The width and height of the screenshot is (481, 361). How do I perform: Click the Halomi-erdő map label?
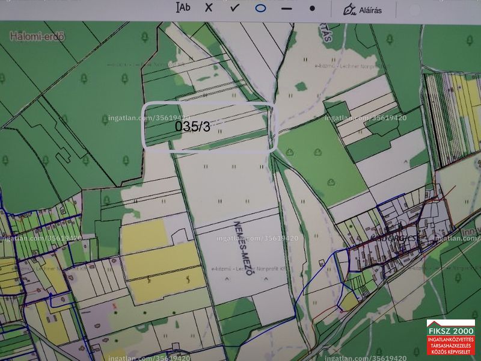[37, 36]
